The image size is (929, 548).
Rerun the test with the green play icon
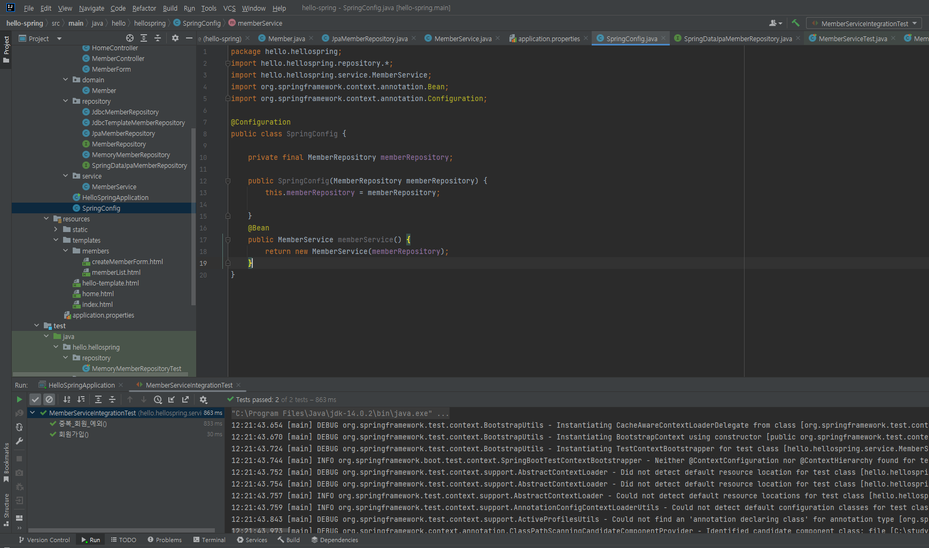pos(19,399)
